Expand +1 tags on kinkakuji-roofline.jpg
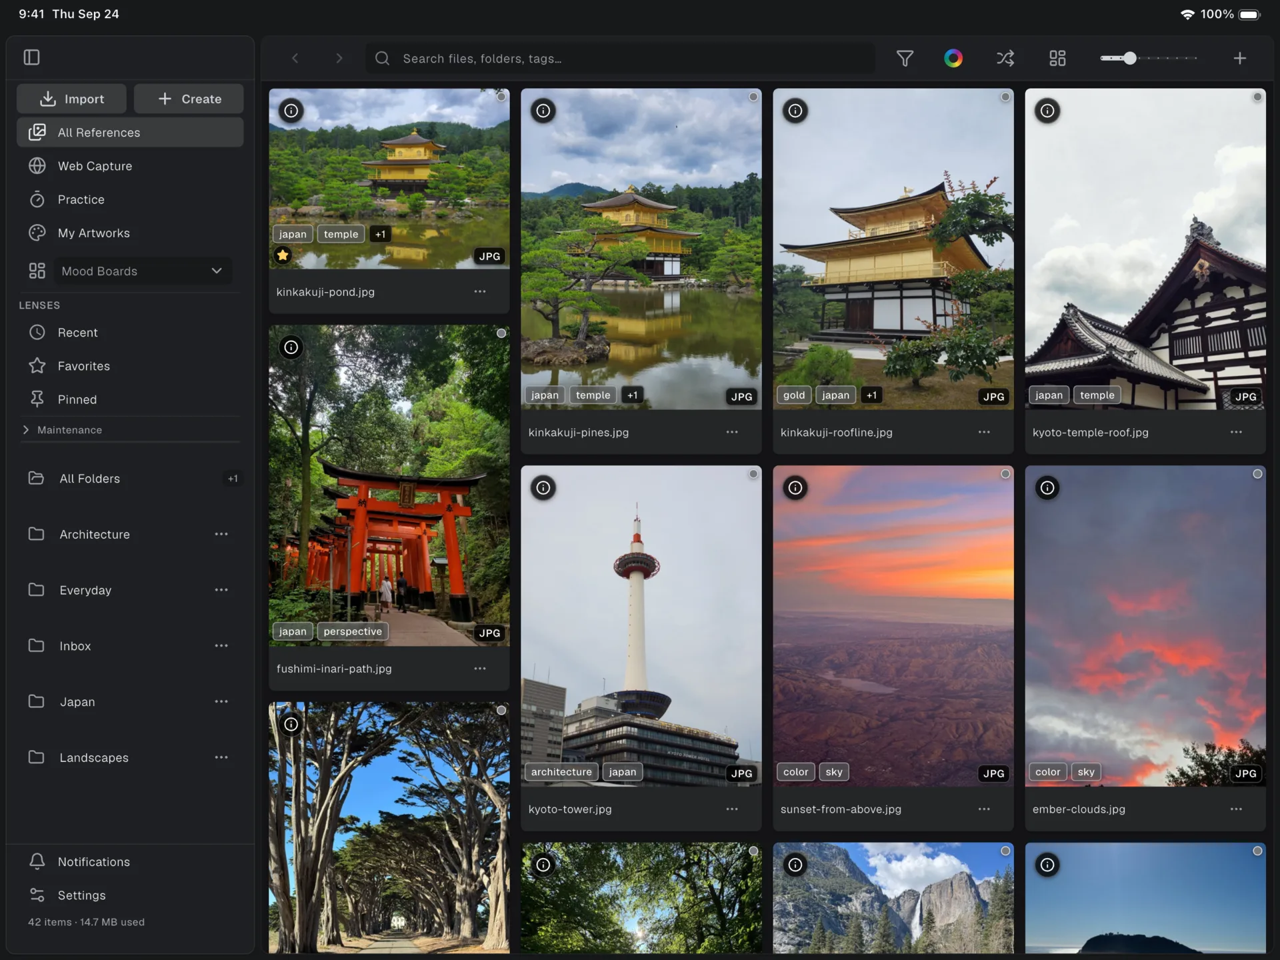 coord(871,395)
